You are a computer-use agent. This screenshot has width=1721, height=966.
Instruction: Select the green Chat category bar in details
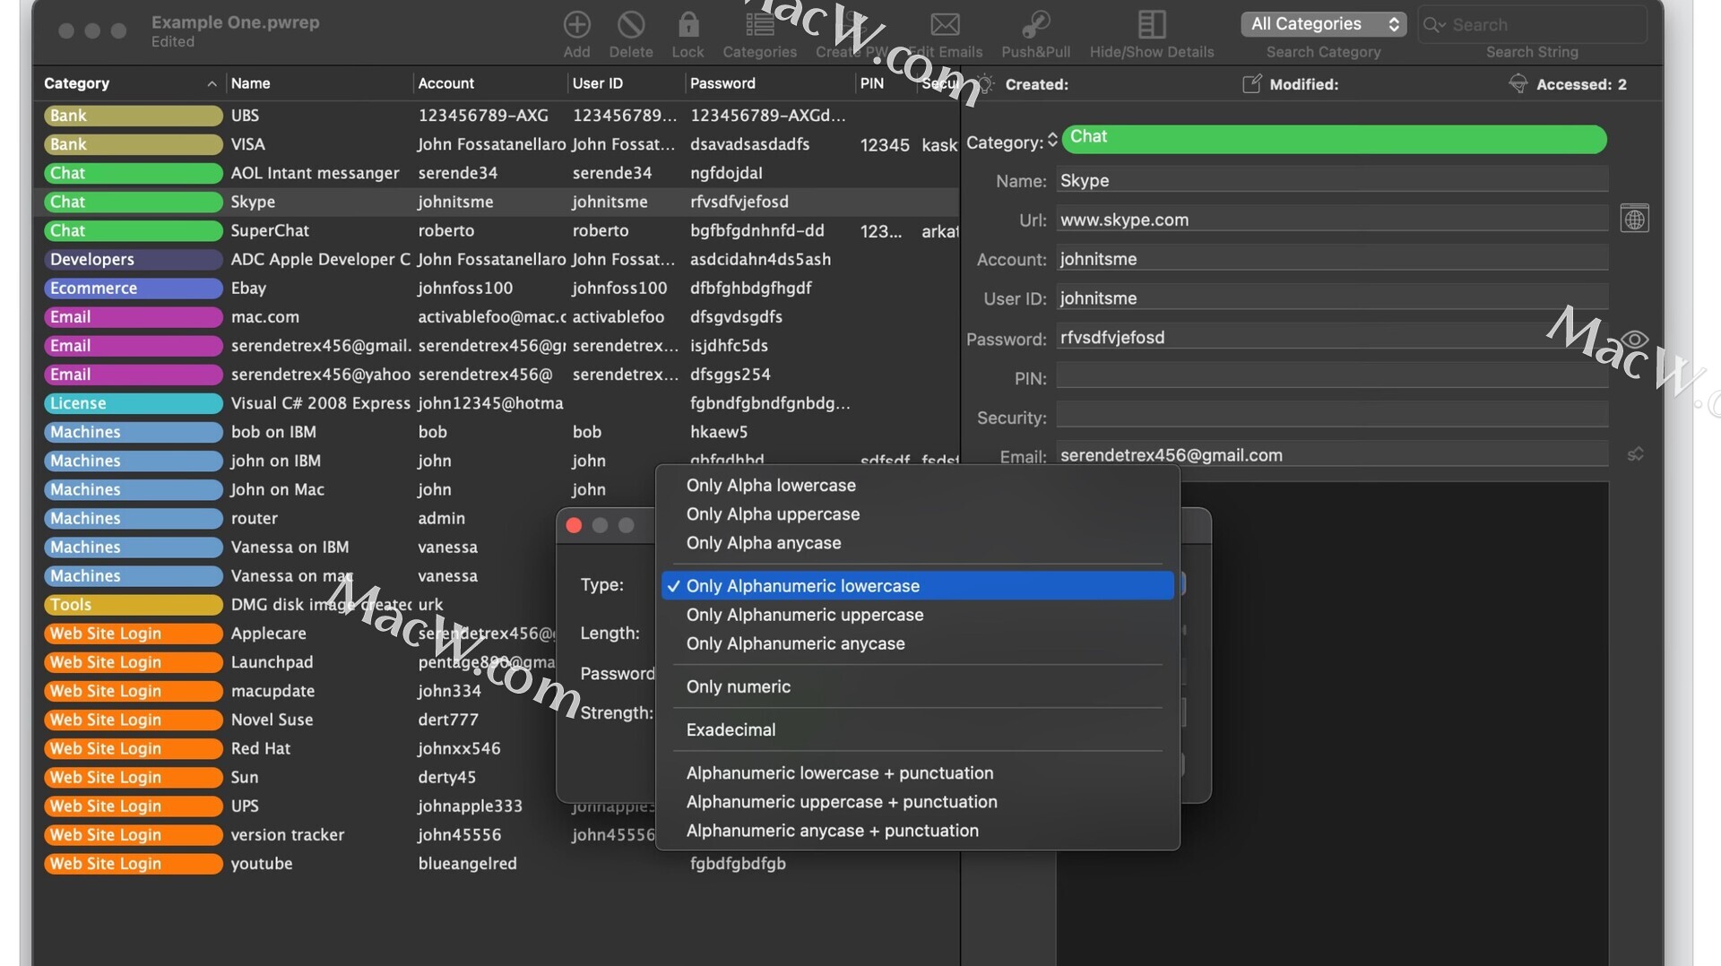[x=1334, y=139]
